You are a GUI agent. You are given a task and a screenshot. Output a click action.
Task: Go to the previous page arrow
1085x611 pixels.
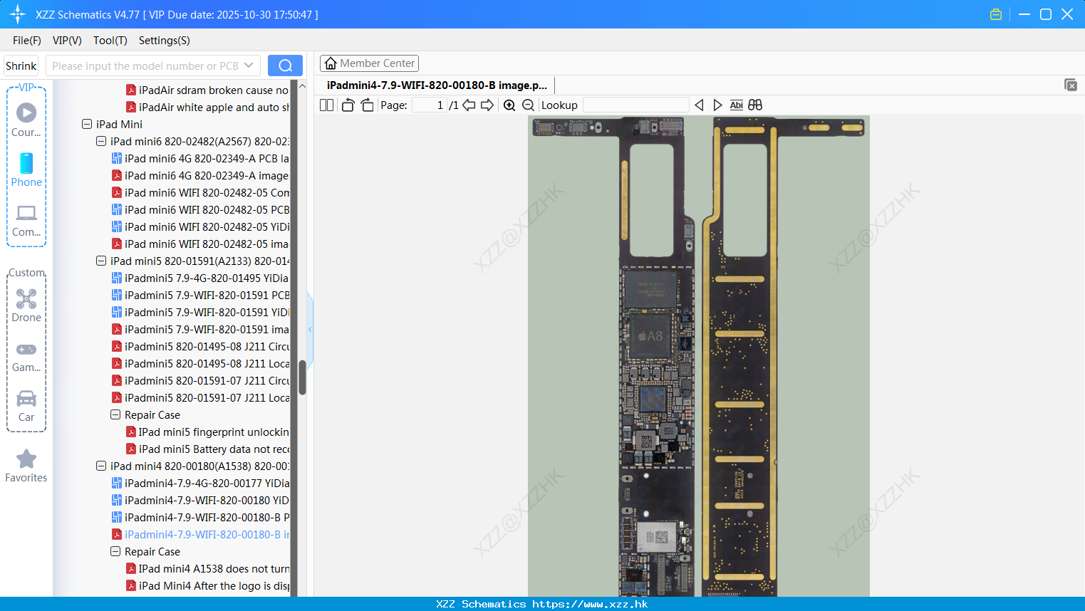(469, 105)
